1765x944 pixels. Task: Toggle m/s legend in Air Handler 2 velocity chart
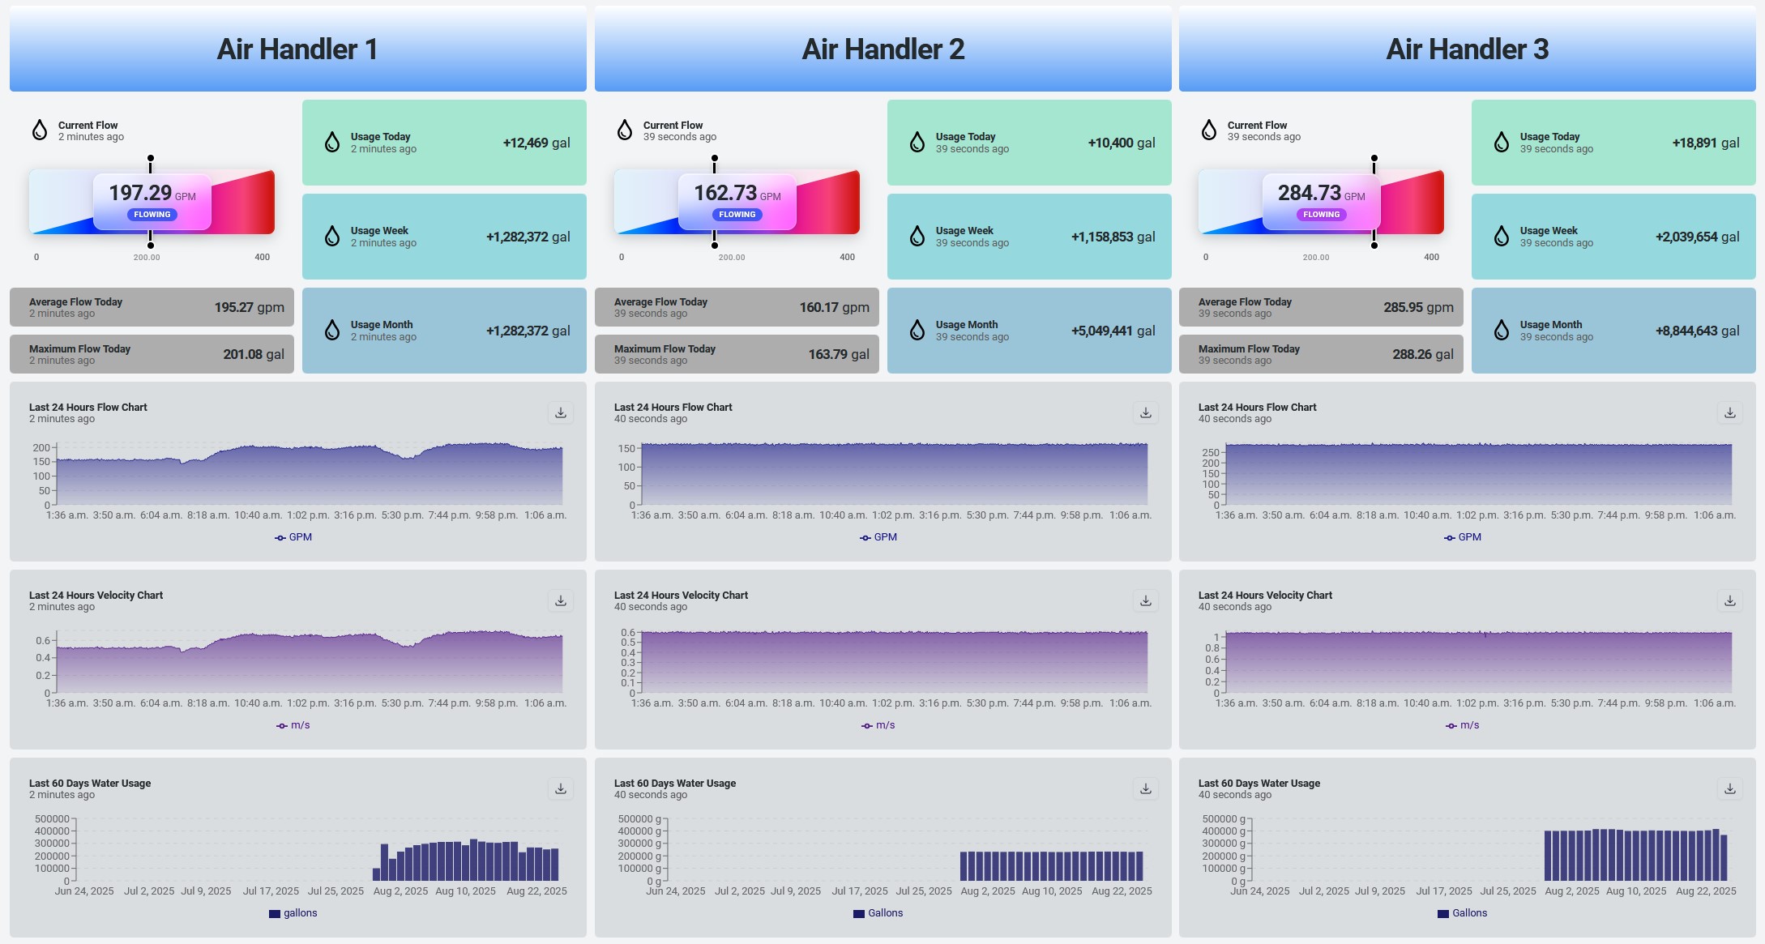point(878,725)
